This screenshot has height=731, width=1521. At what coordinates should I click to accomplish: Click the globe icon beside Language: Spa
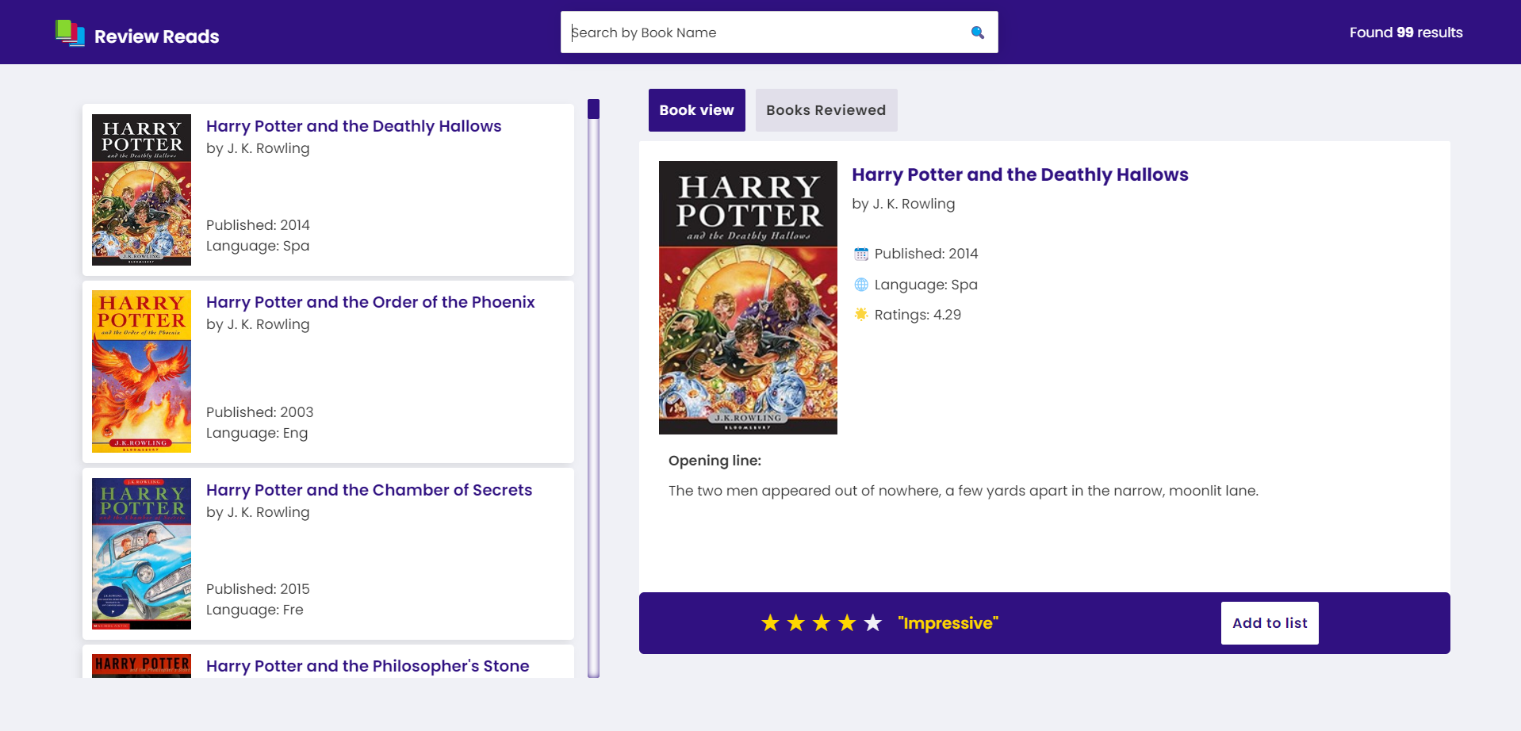pyautogui.click(x=861, y=285)
